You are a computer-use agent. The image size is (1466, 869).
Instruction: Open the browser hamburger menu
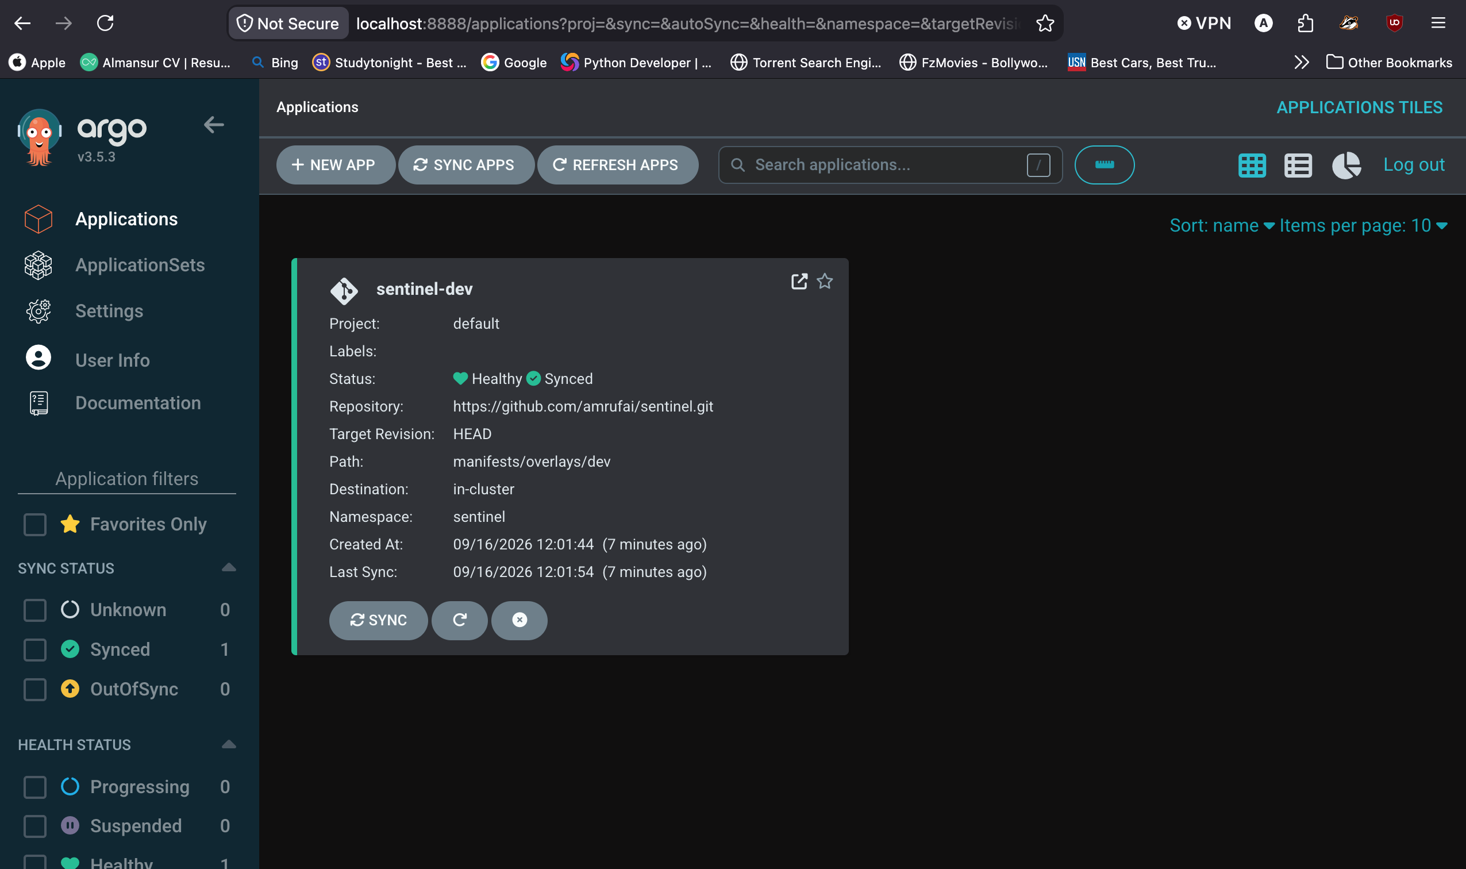click(x=1438, y=24)
